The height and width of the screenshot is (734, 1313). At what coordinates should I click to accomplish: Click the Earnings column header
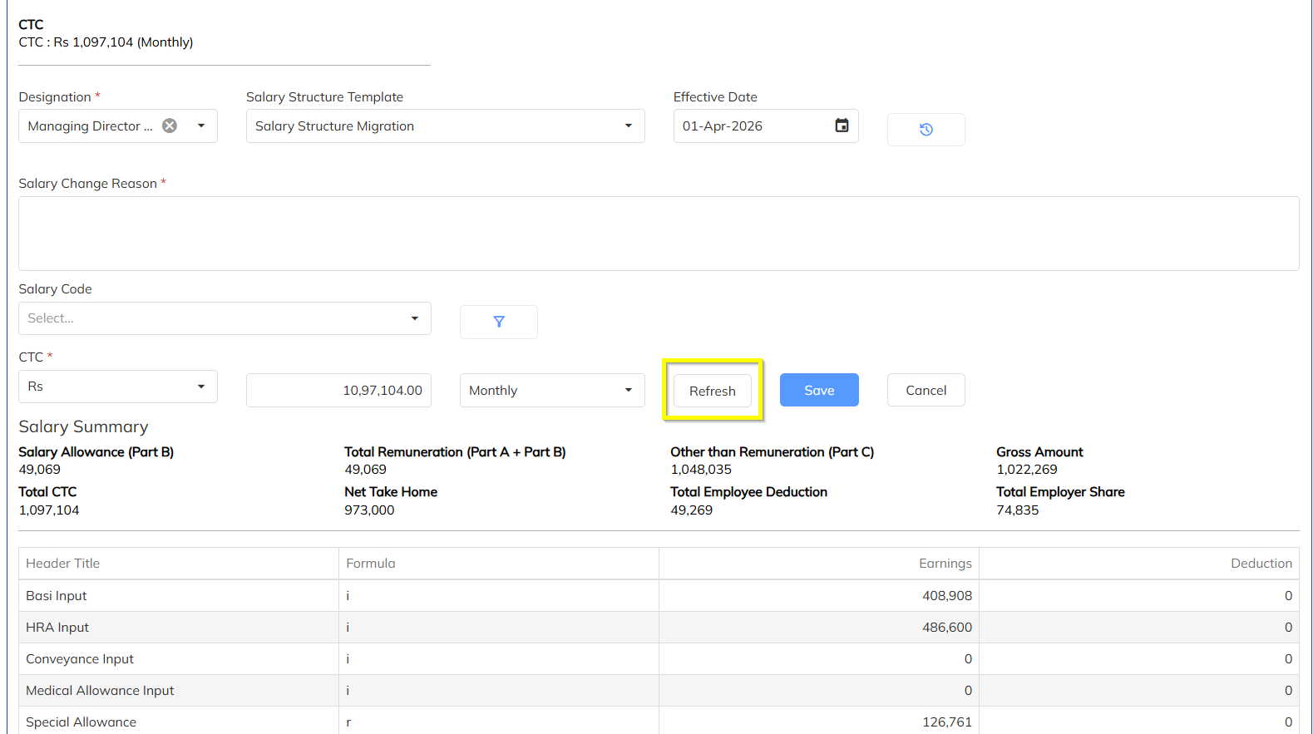[x=945, y=564]
